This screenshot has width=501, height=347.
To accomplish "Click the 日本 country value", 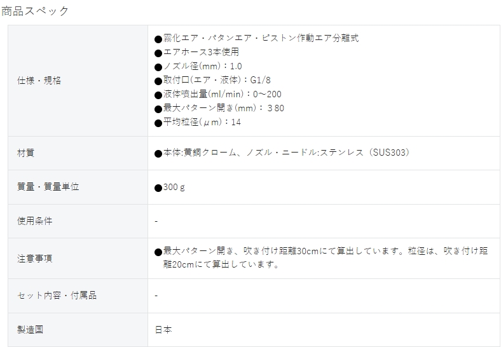I will click(163, 330).
